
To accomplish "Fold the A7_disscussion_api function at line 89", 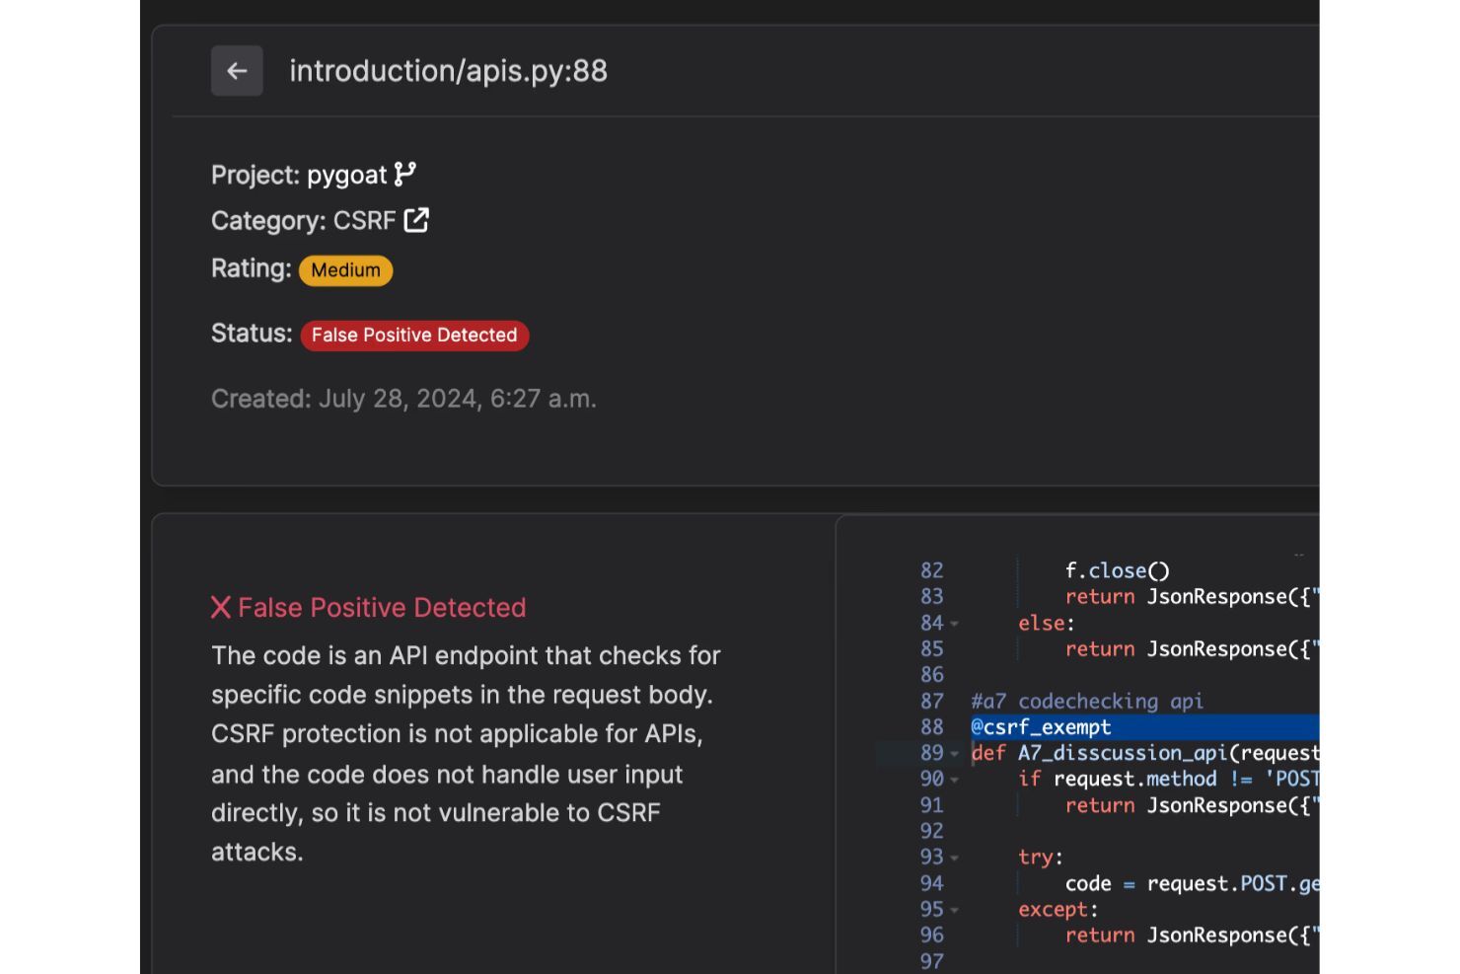I will pos(955,754).
